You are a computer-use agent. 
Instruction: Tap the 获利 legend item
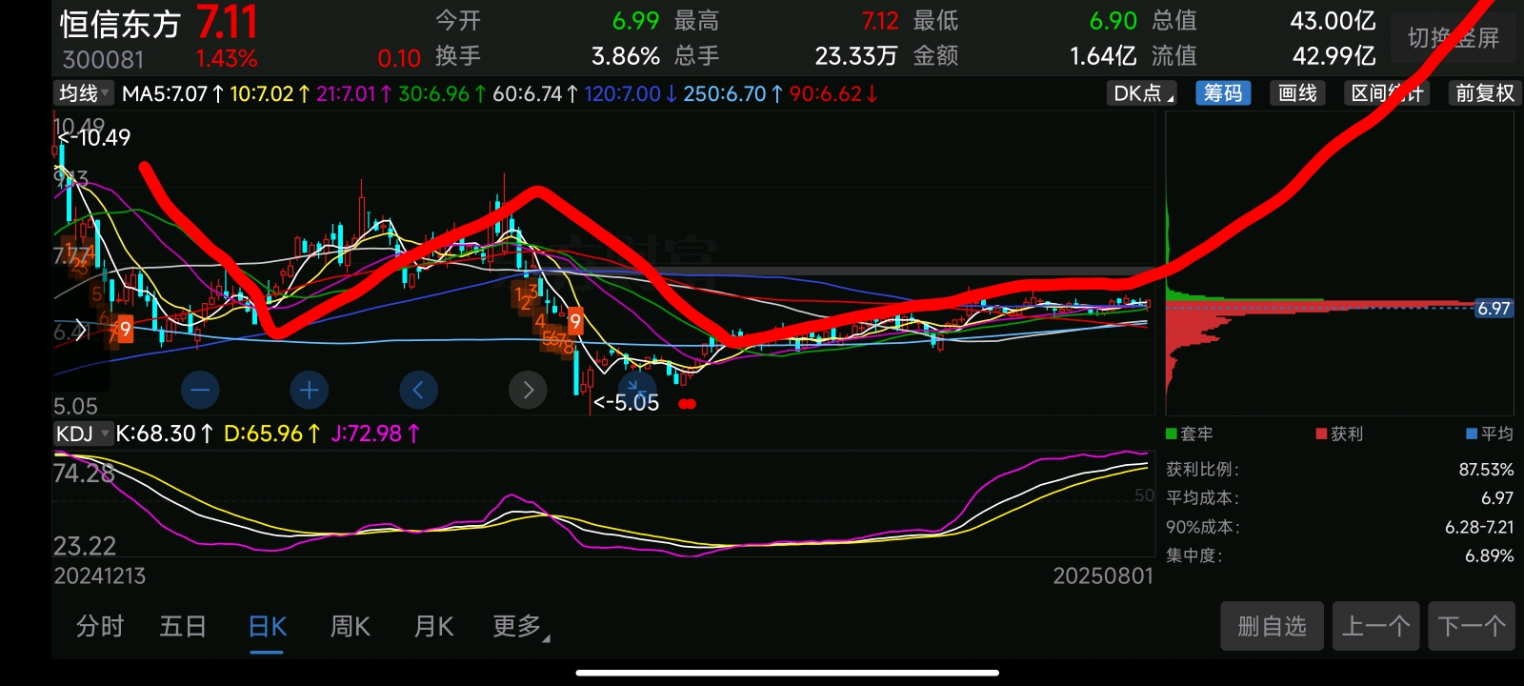(1339, 434)
